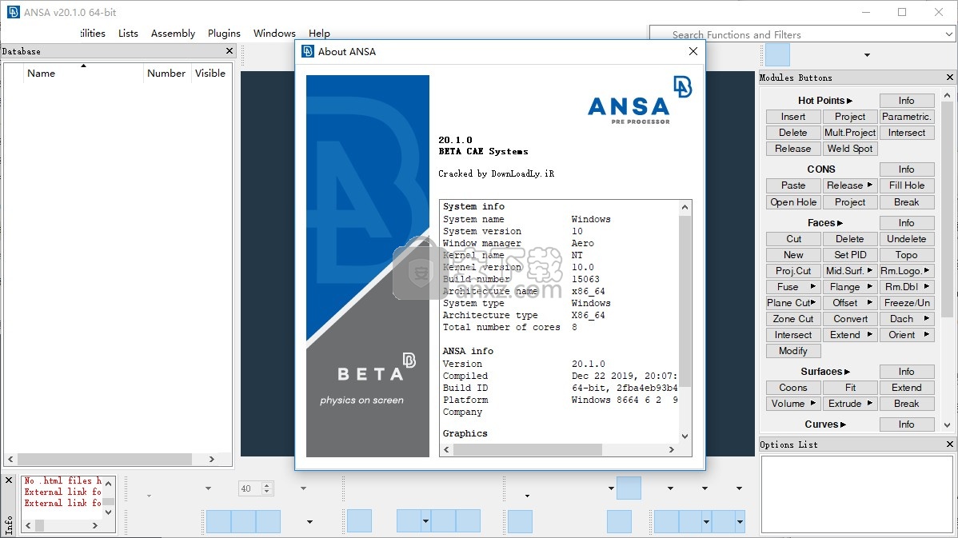Screen dimensions: 958x538
Task: Click Info button beside Hot Points
Action: click(907, 100)
